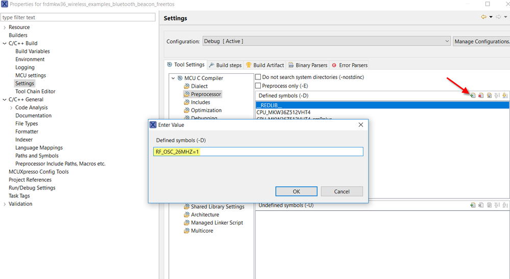Enable 'Do not search system directories' checkbox
Screen dimensions: 510x279
[258, 77]
